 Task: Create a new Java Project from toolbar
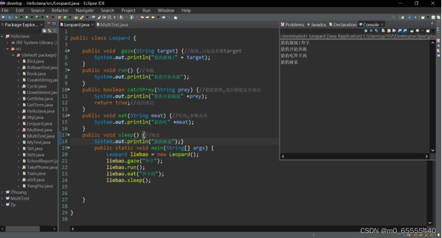60,17
